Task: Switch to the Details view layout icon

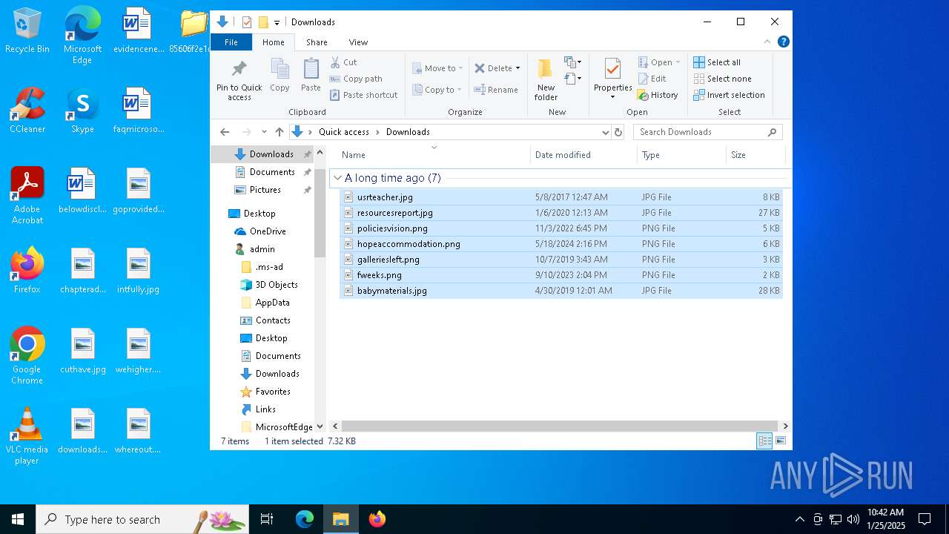Action: [764, 441]
